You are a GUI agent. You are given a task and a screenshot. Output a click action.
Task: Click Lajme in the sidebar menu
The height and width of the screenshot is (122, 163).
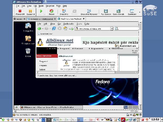coord(42,69)
